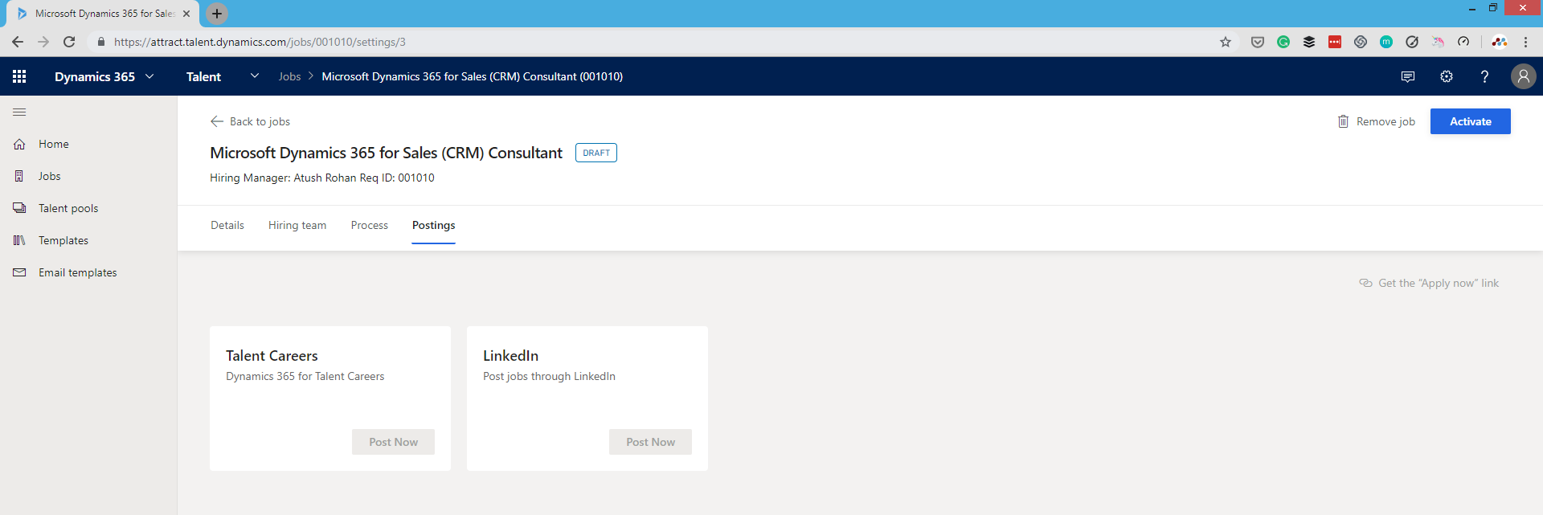Bookmark this page with star icon
This screenshot has height=515, width=1543.
1226,42
